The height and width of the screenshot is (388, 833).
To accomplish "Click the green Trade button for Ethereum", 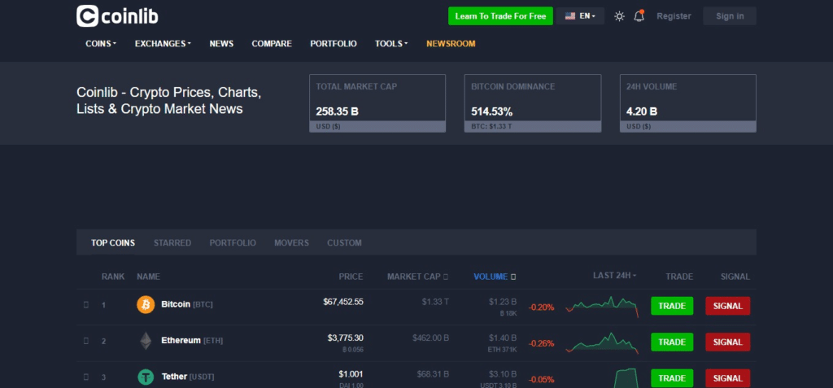I will (672, 342).
